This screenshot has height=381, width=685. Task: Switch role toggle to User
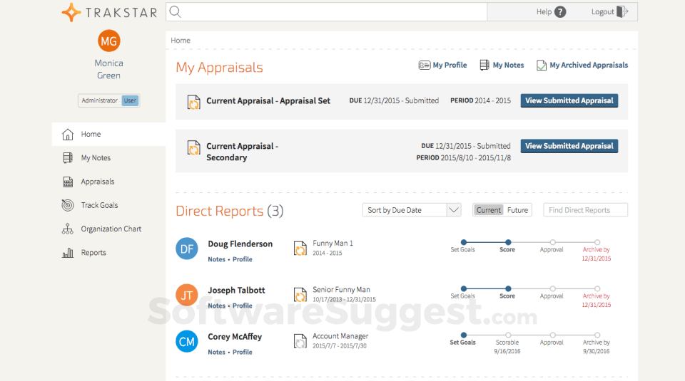click(130, 100)
